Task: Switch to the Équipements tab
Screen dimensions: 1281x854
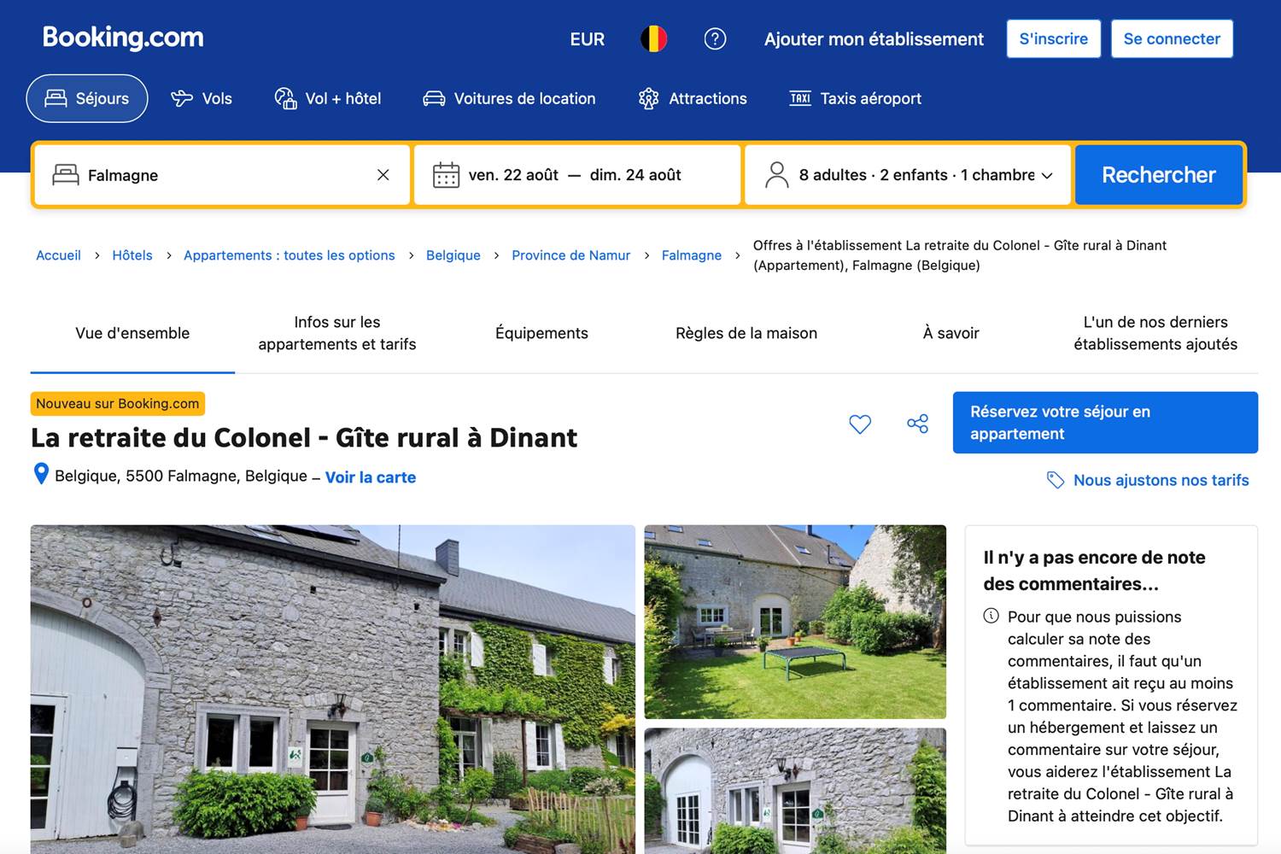Action: point(541,333)
